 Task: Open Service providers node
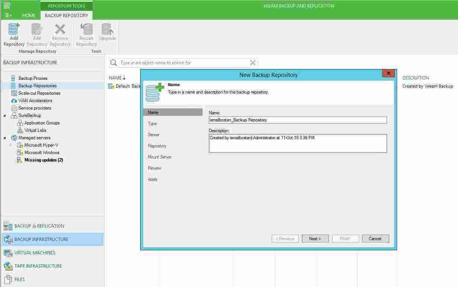pyautogui.click(x=35, y=108)
